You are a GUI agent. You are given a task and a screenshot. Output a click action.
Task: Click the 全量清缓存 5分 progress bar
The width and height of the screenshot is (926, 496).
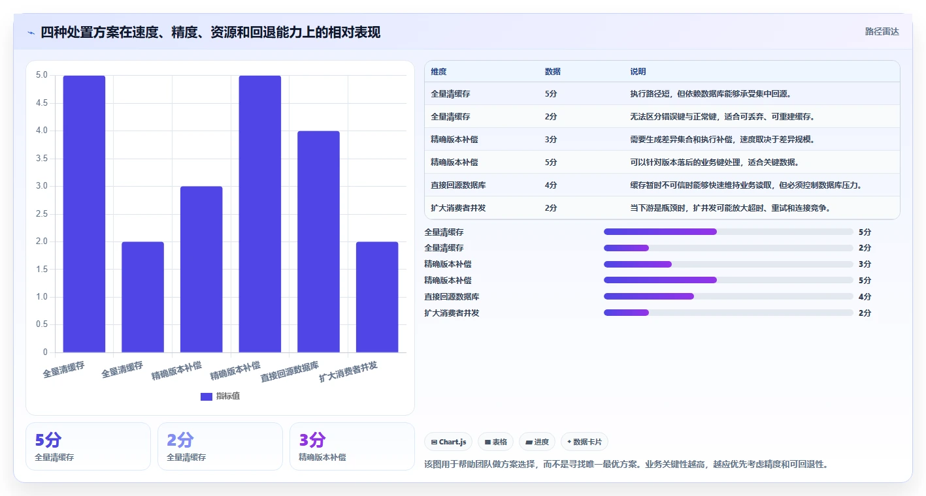pos(729,232)
